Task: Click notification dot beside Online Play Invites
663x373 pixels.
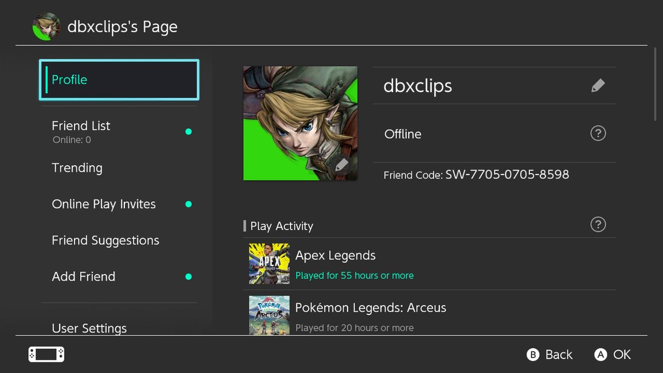Action: (188, 204)
